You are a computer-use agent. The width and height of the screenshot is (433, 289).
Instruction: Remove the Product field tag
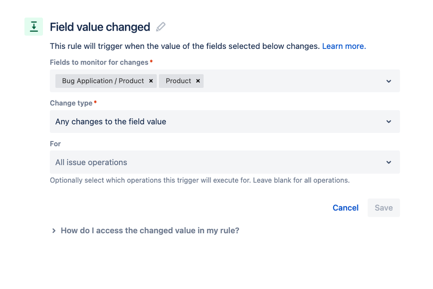pyautogui.click(x=198, y=81)
